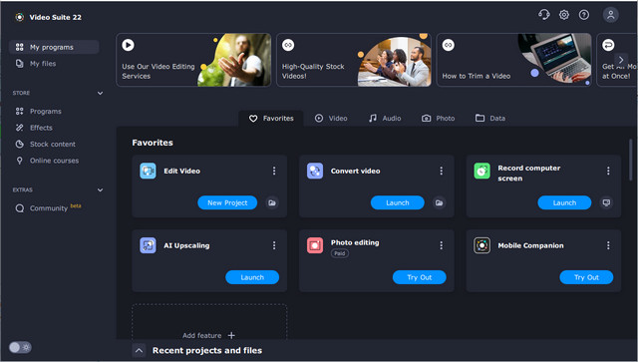638x362 pixels.
Task: Click the Edit Video app icon
Action: click(x=148, y=171)
